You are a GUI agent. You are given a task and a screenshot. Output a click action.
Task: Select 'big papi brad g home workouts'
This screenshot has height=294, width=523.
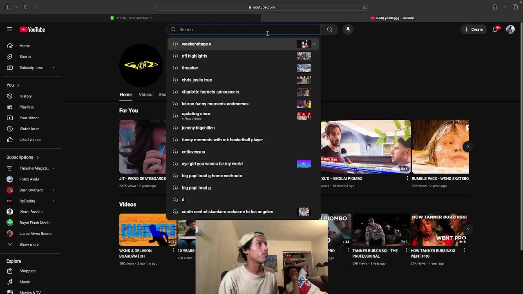coord(244,176)
